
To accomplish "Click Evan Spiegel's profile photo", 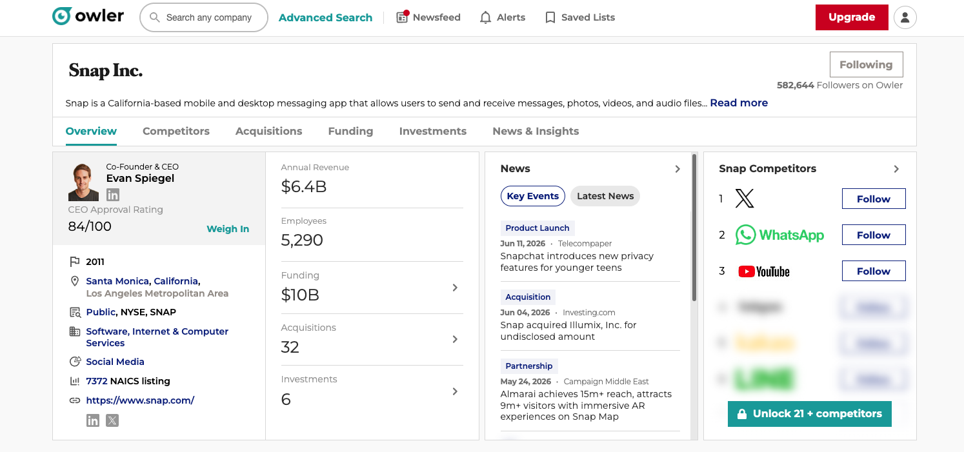I will (83, 182).
